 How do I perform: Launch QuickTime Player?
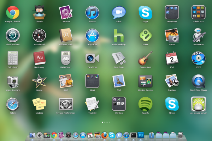coord(198,81)
